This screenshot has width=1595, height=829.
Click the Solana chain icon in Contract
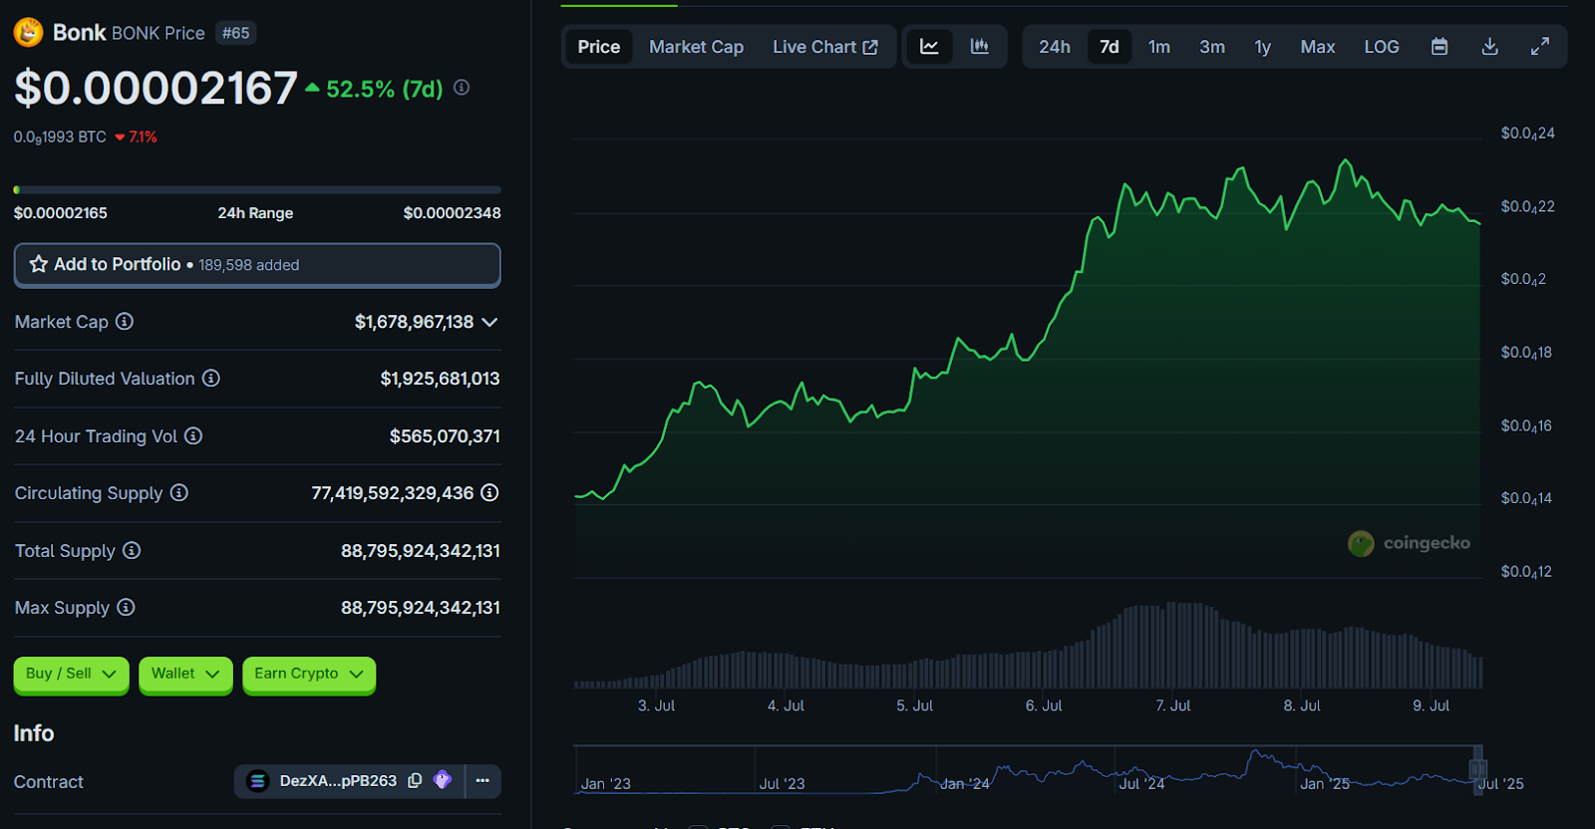pyautogui.click(x=258, y=781)
